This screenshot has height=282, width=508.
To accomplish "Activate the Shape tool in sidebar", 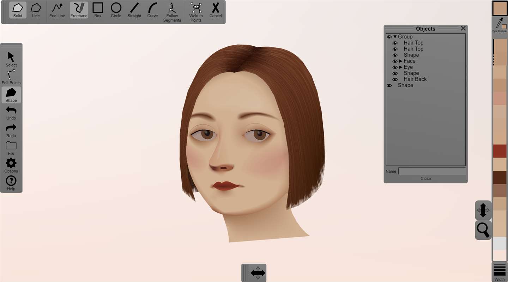I will [11, 95].
